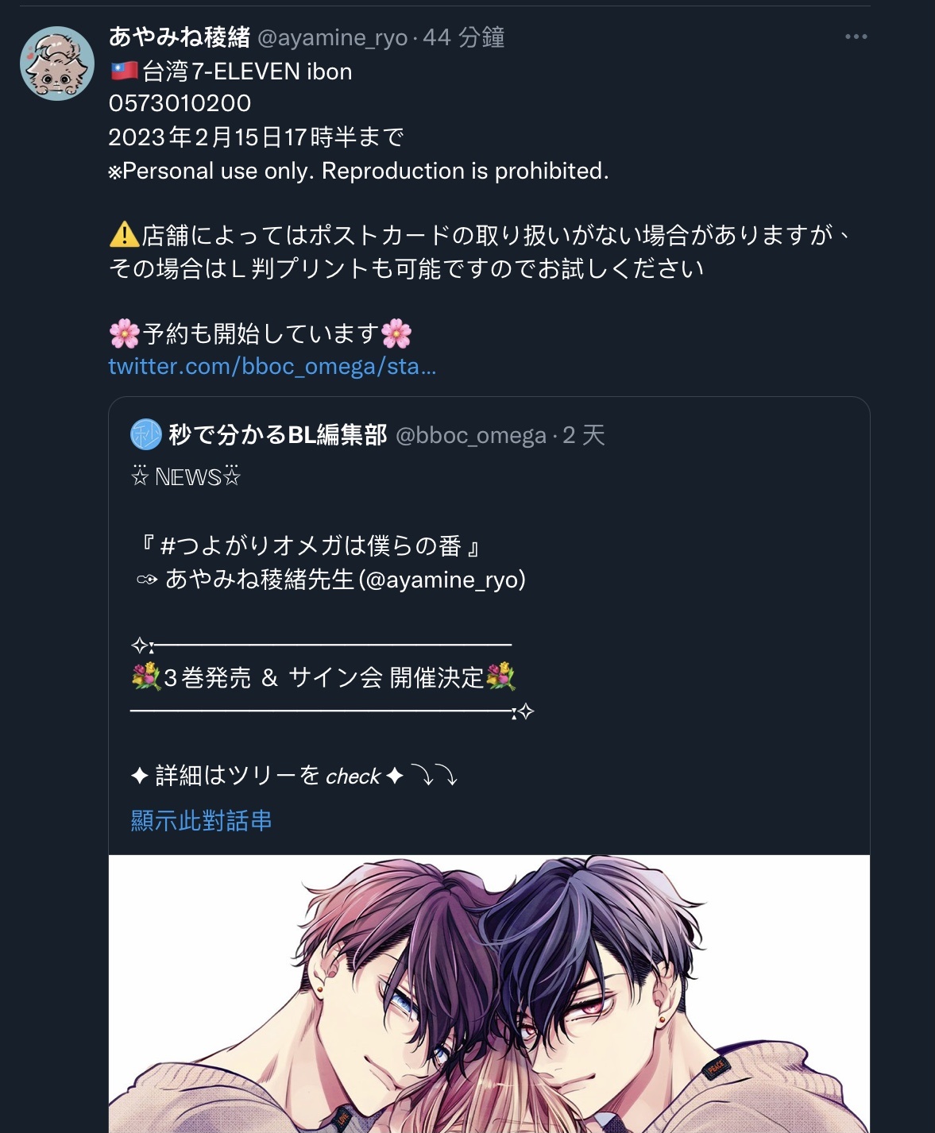Open the two-character illustration image
The height and width of the screenshot is (1133, 935).
pos(489,993)
